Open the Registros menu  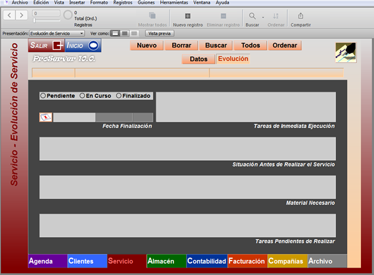click(123, 2)
